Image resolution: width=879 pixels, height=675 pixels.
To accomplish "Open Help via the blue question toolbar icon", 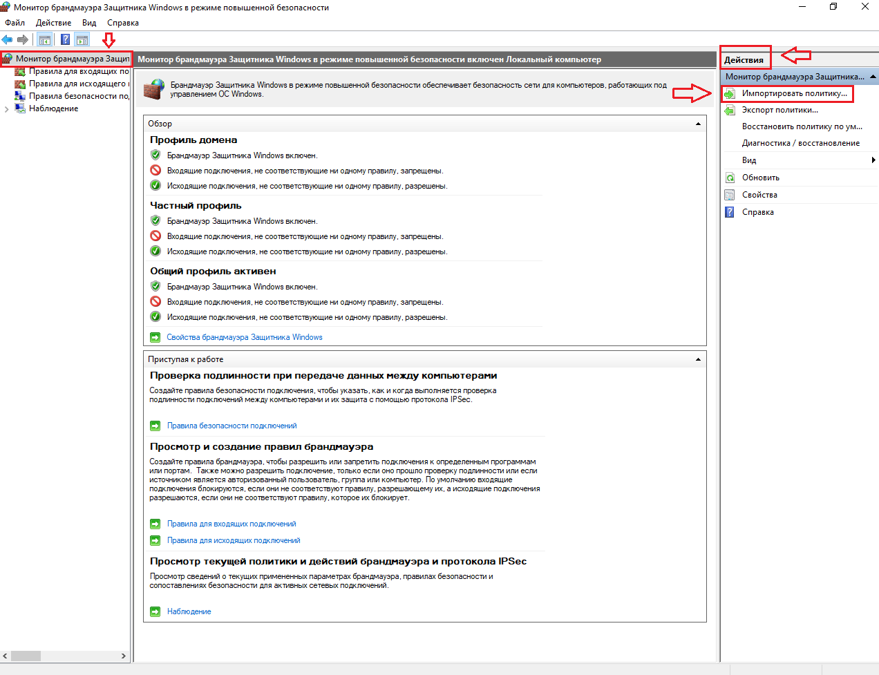I will pos(65,39).
